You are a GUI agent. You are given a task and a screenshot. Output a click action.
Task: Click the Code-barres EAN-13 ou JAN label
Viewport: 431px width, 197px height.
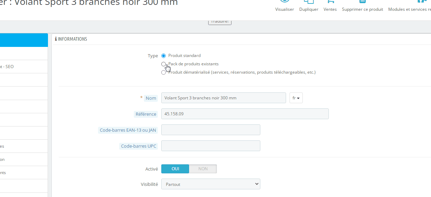(x=128, y=130)
